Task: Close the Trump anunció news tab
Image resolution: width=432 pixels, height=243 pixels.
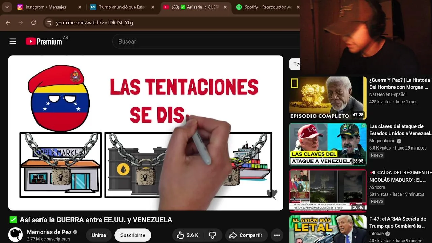Action: point(153,7)
